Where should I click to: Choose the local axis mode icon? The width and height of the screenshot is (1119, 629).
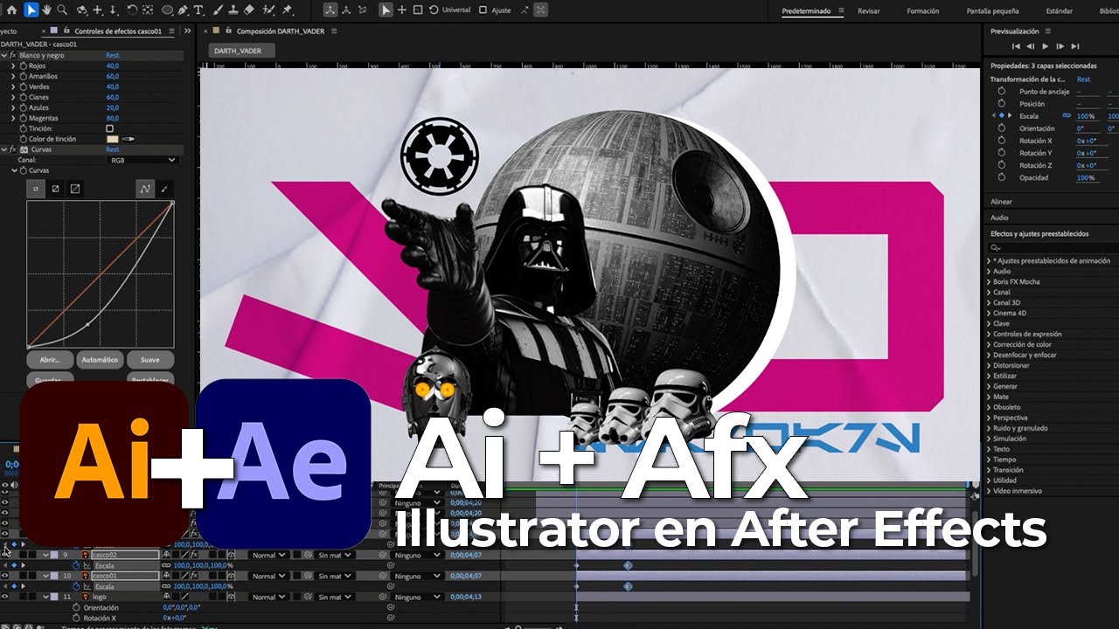pos(330,10)
